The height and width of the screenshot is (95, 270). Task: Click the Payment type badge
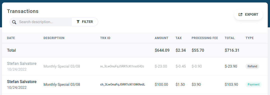(x=253, y=85)
